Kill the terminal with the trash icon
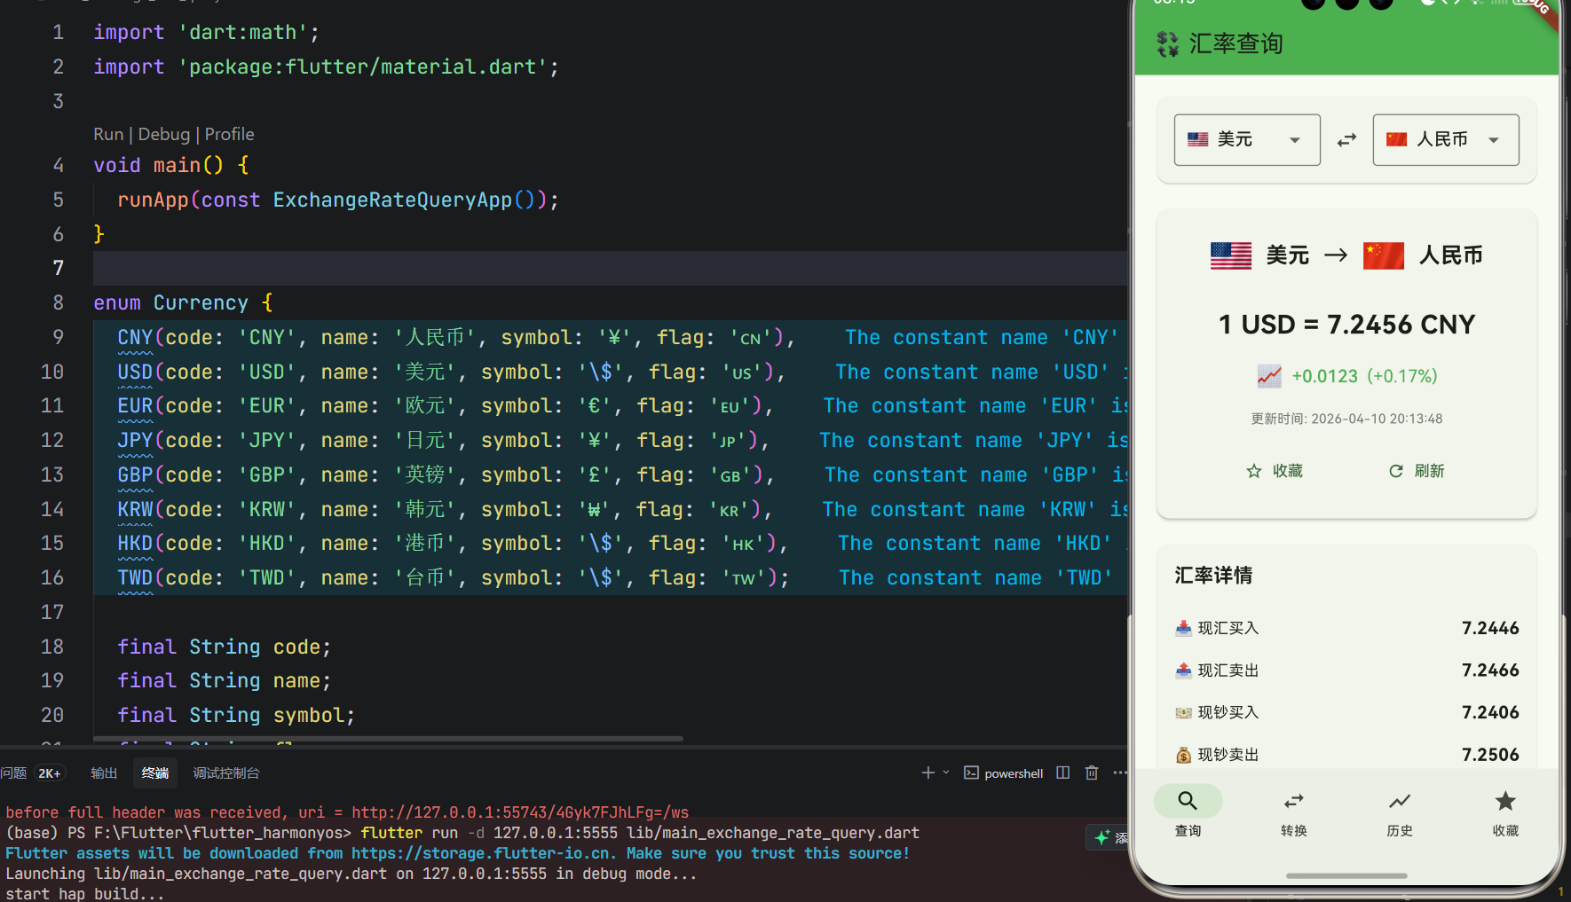This screenshot has height=902, width=1571. coord(1092,773)
